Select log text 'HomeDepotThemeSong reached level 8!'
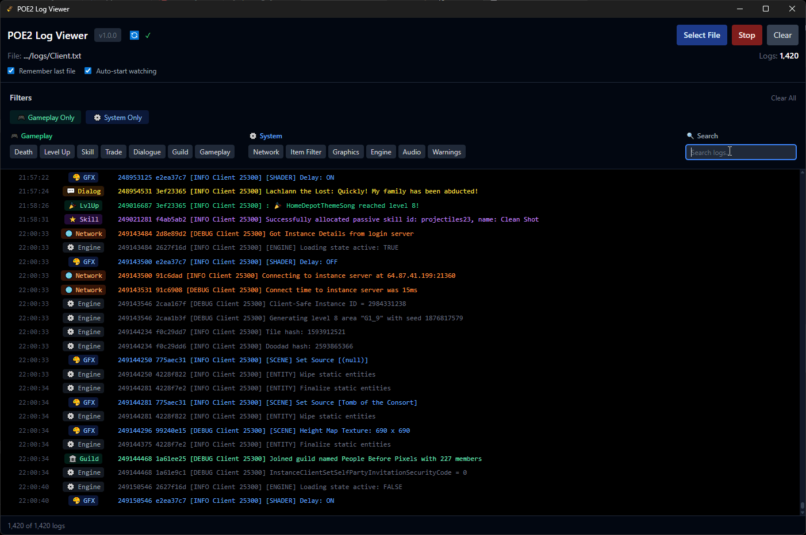 352,206
